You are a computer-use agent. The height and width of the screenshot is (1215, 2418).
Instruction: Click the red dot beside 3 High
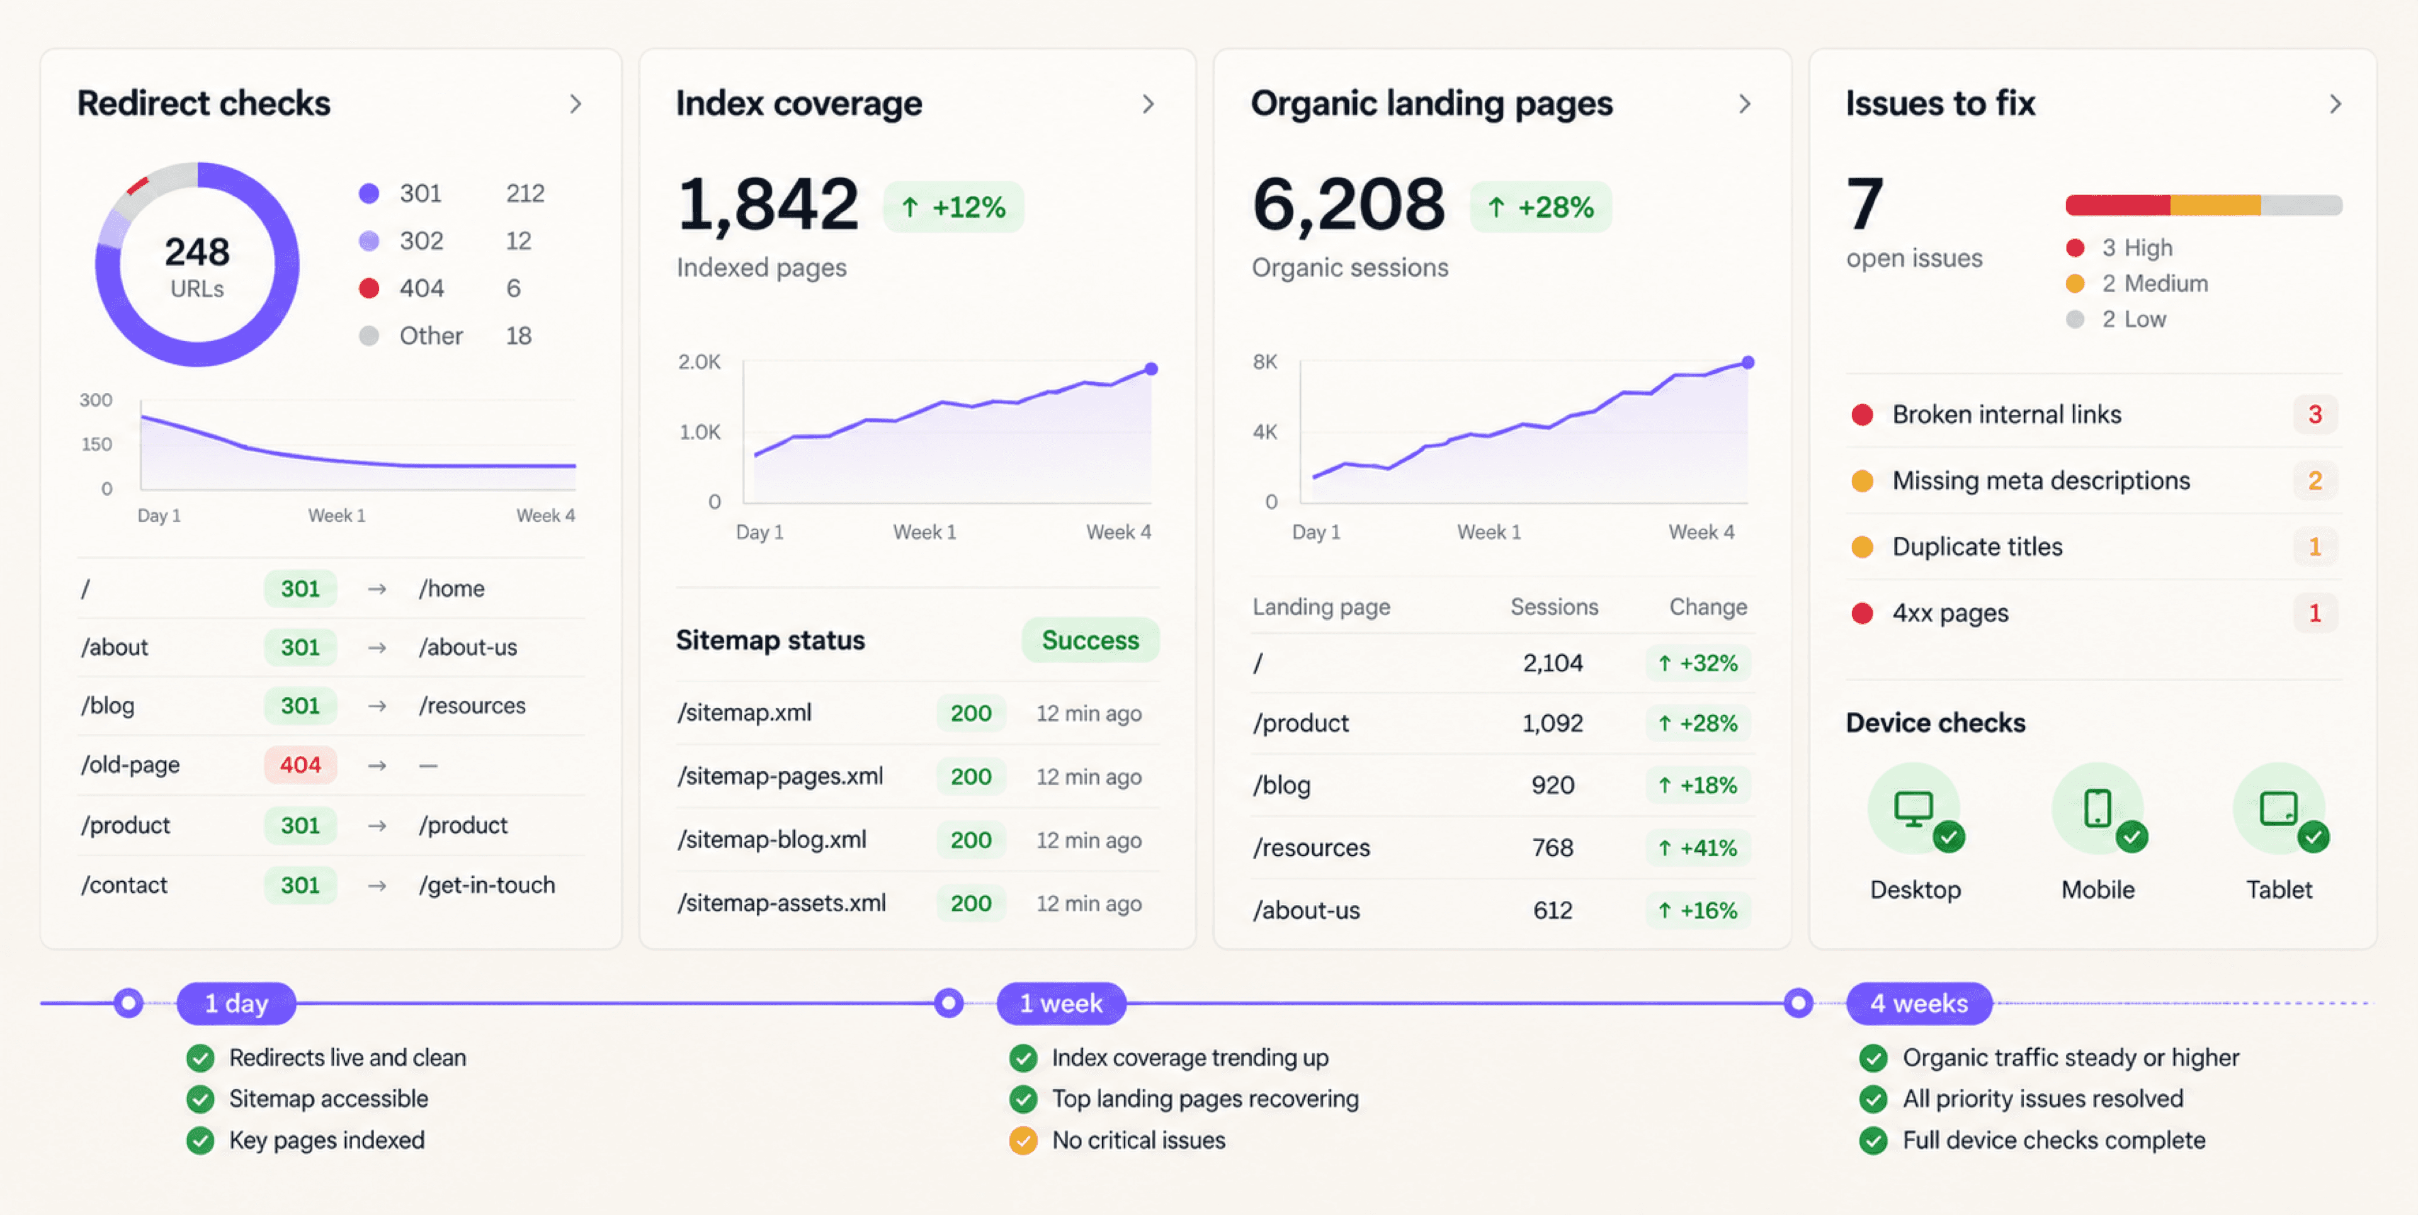[x=2075, y=247]
